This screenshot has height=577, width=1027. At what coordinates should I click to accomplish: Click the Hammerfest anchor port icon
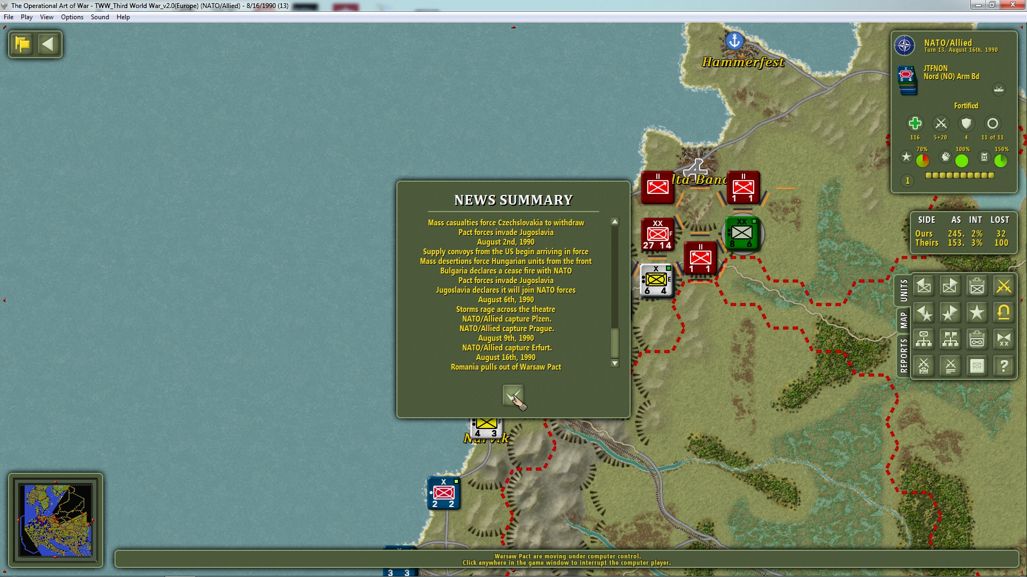734,40
